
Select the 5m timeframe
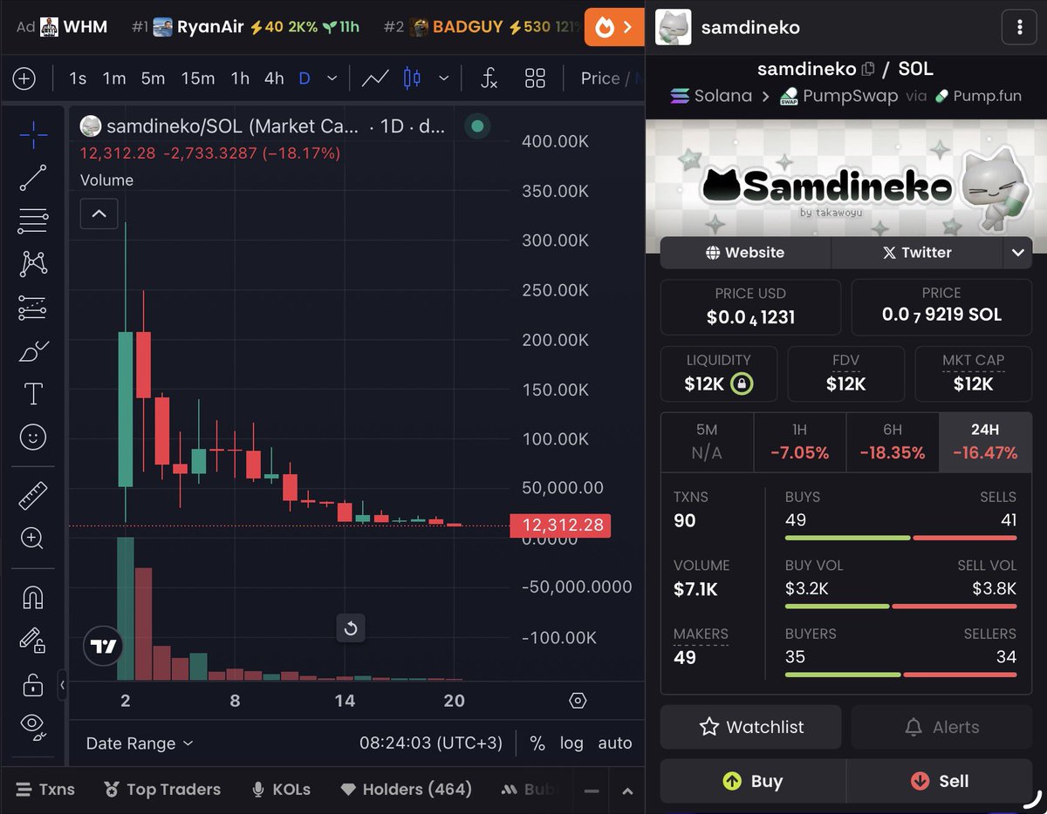pos(153,78)
